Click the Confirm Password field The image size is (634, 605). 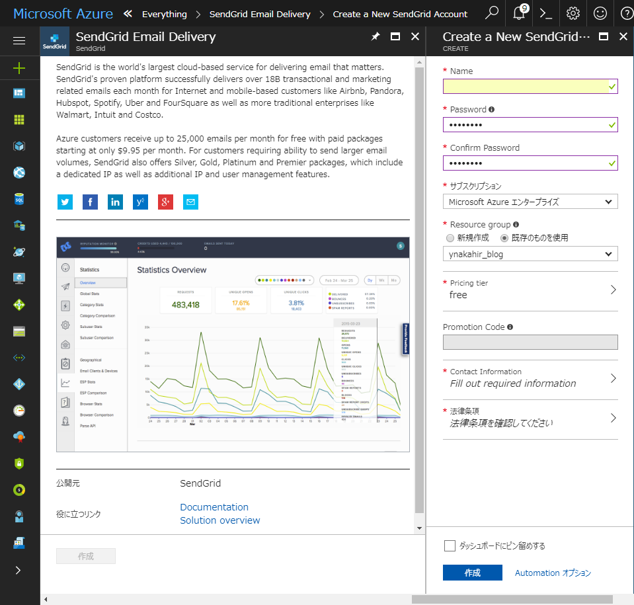coord(530,163)
